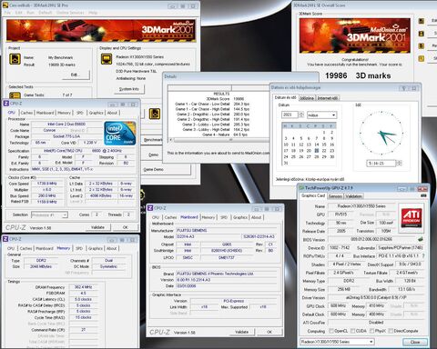Click the yellow icon partly hidden behind Details window
The width and height of the screenshot is (437, 349).
(x=155, y=114)
